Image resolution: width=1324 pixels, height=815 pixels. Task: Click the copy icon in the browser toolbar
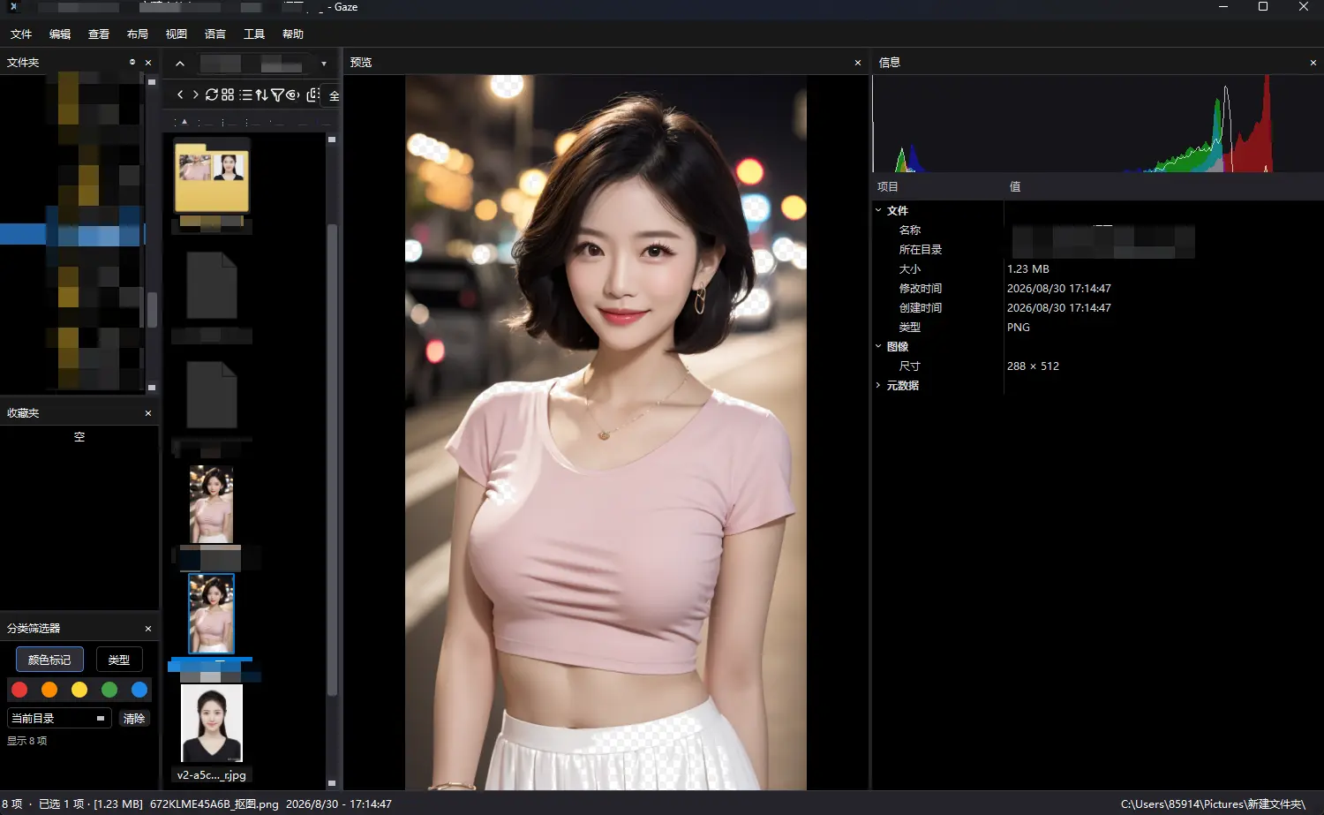point(312,94)
